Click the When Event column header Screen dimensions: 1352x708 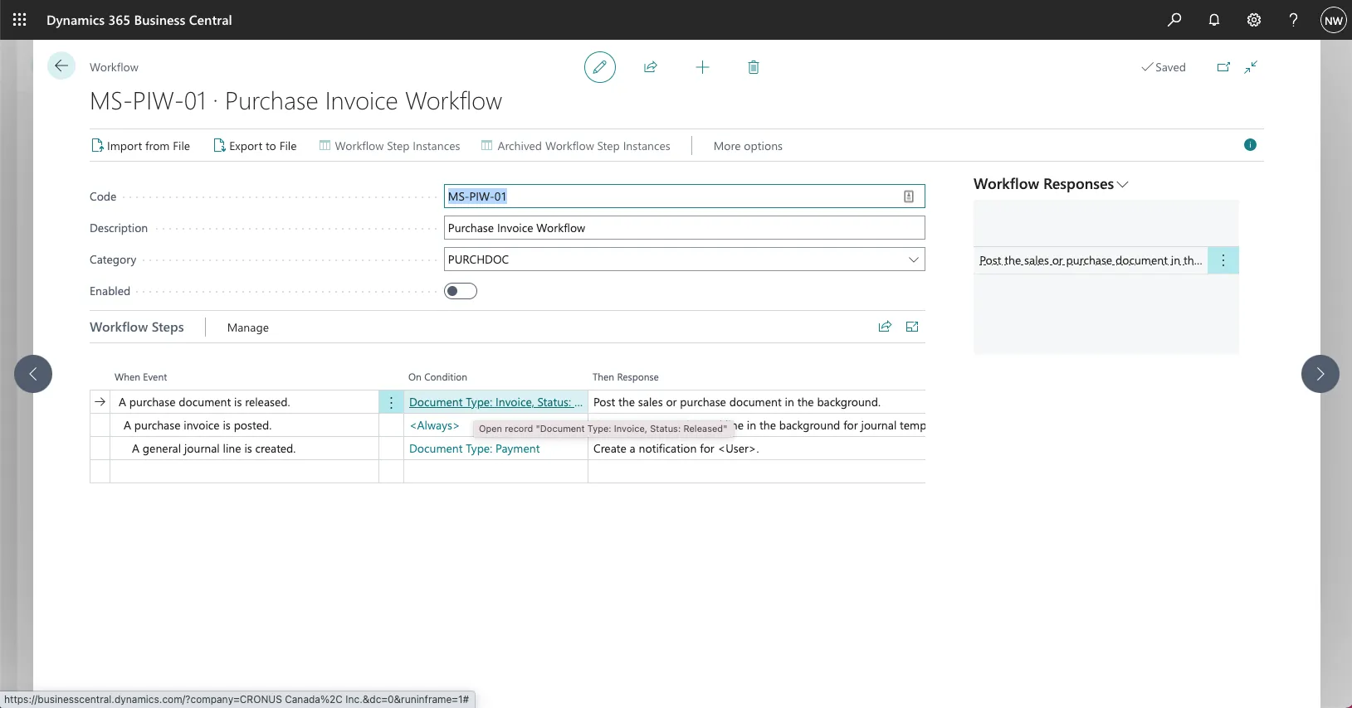(141, 377)
